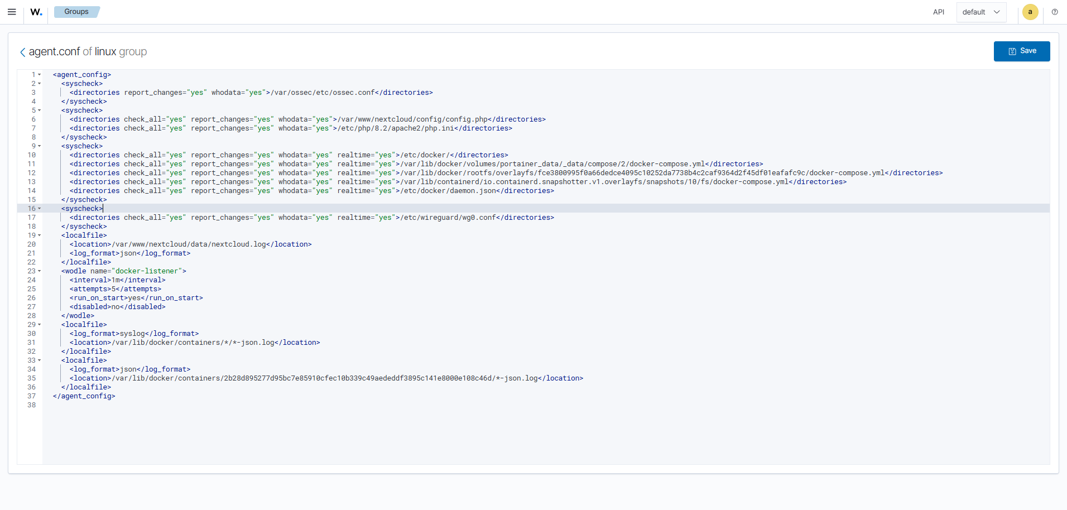Collapse fold arrow on line 29 localfile
The image size is (1067, 510).
[x=40, y=325]
